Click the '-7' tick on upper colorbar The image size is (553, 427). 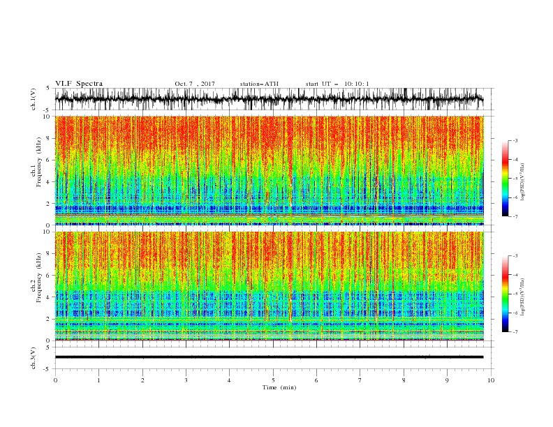[x=515, y=216]
